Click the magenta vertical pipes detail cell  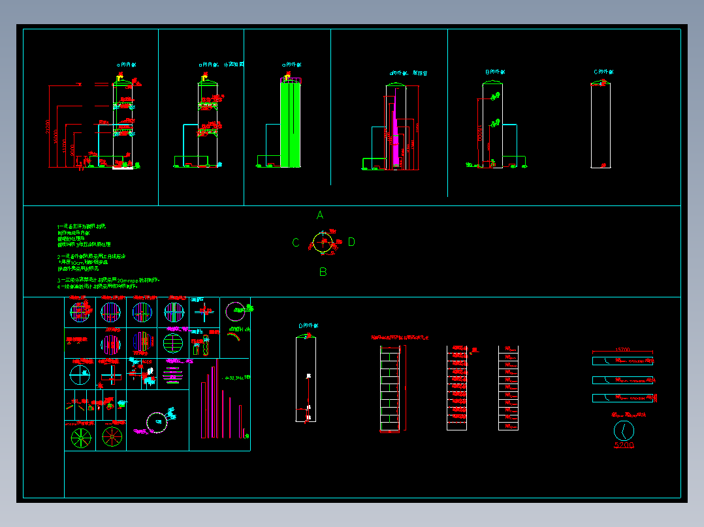[x=220, y=405]
